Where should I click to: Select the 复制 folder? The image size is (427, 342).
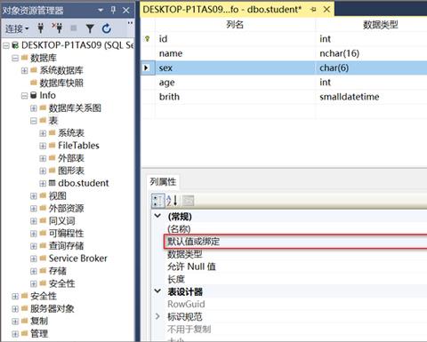pyautogui.click(x=39, y=321)
